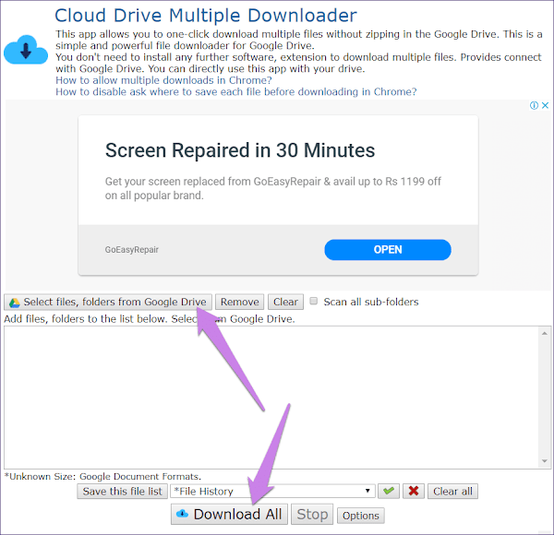
Task: Click the green checkmark load button
Action: click(x=389, y=491)
